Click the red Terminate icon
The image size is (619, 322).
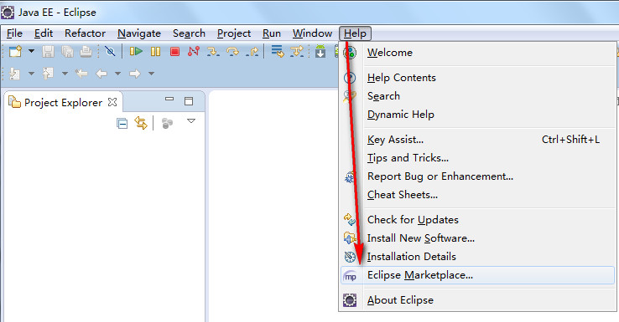point(175,52)
